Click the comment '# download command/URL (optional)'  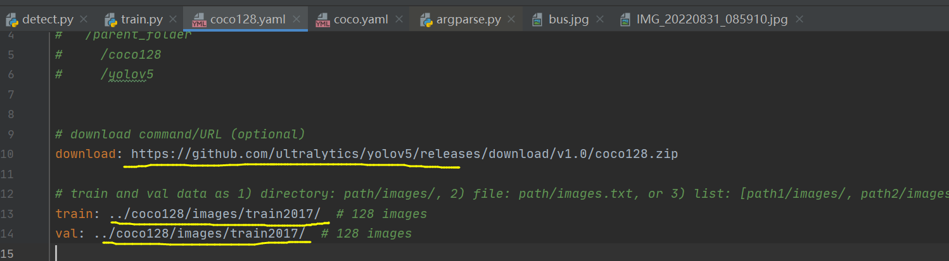(180, 134)
